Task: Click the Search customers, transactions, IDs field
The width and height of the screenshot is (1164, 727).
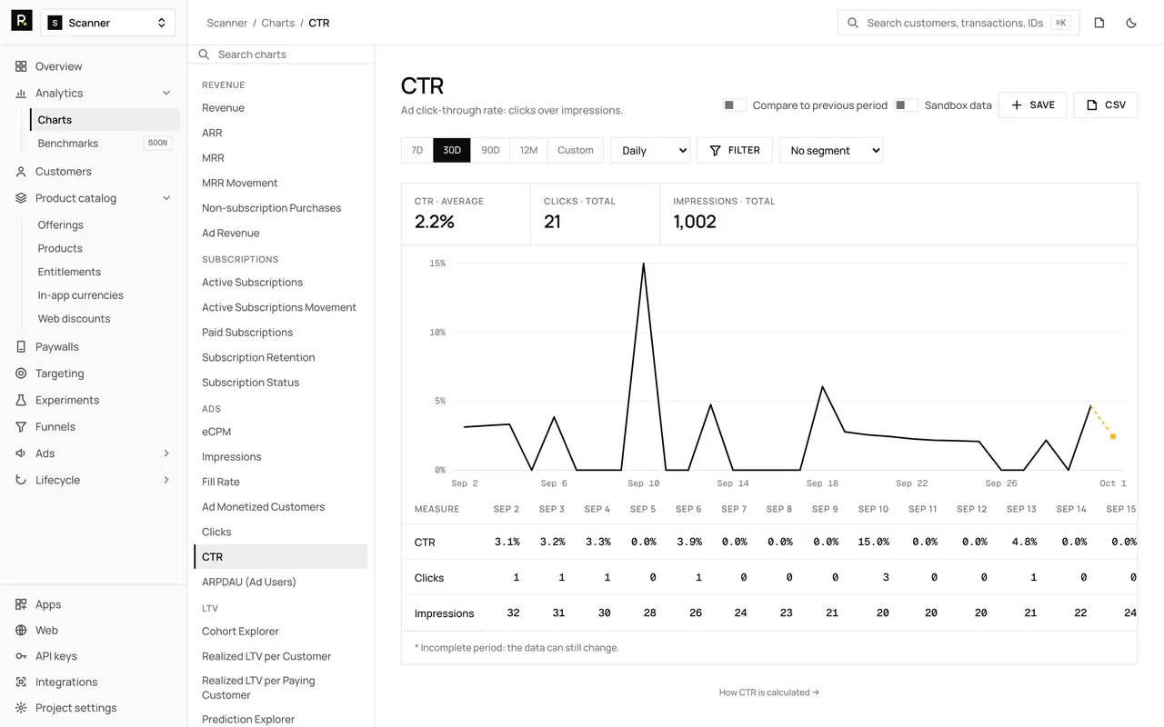Action: point(958,23)
